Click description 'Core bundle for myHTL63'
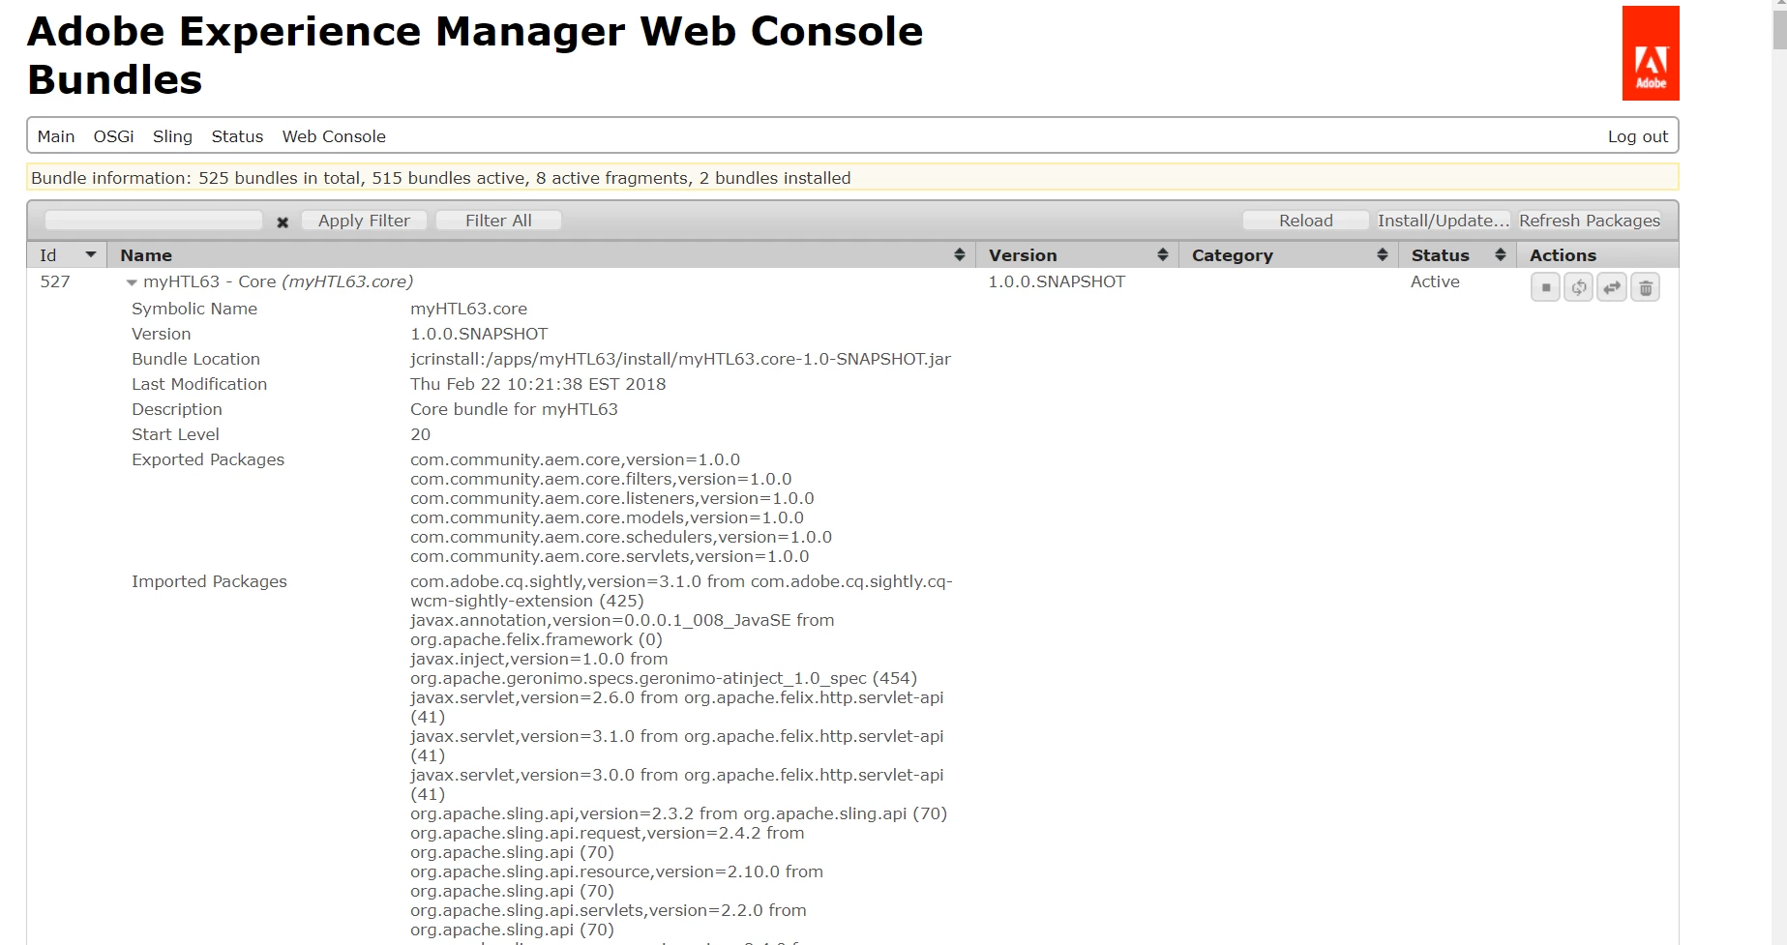This screenshot has width=1787, height=945. point(514,409)
